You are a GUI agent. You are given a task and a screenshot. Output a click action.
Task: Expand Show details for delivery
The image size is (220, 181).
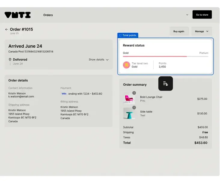(99, 60)
